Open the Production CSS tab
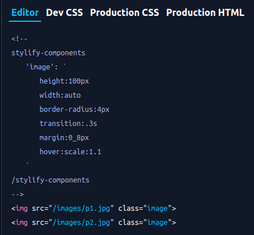 [x=125, y=13]
